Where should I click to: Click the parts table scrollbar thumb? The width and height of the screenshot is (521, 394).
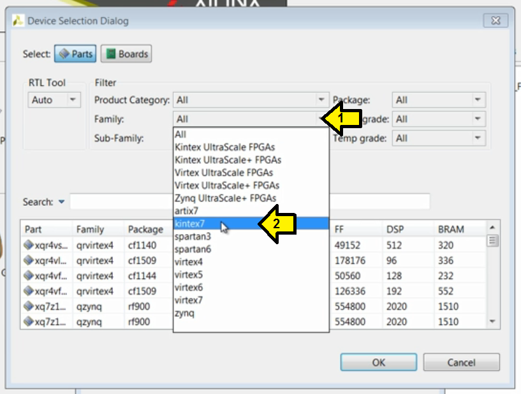click(492, 240)
